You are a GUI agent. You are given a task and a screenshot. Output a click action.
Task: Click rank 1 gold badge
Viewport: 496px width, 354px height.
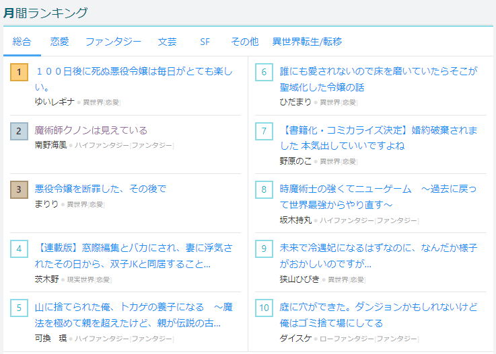click(x=19, y=72)
